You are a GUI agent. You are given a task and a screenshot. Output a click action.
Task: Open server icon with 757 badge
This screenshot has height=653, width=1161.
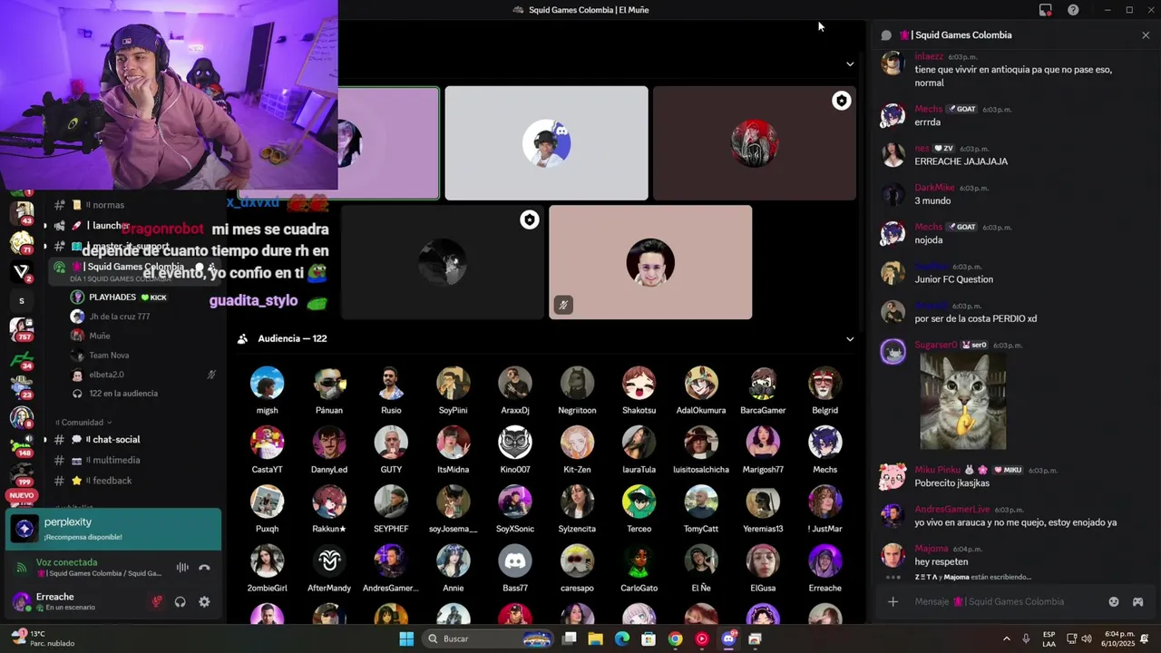pyautogui.click(x=21, y=329)
